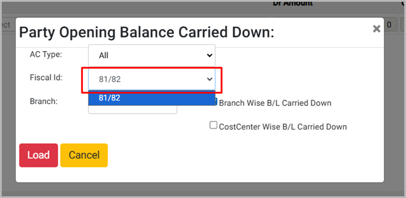Click the 0 value cell in the background table

[389, 25]
